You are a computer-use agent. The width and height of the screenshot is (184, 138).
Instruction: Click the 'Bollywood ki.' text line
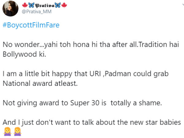coord(25,54)
